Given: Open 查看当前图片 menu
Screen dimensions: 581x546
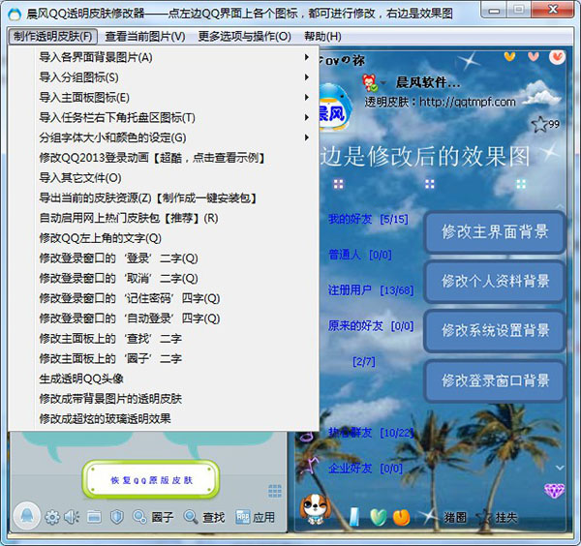Looking at the screenshot, I should 144,37.
